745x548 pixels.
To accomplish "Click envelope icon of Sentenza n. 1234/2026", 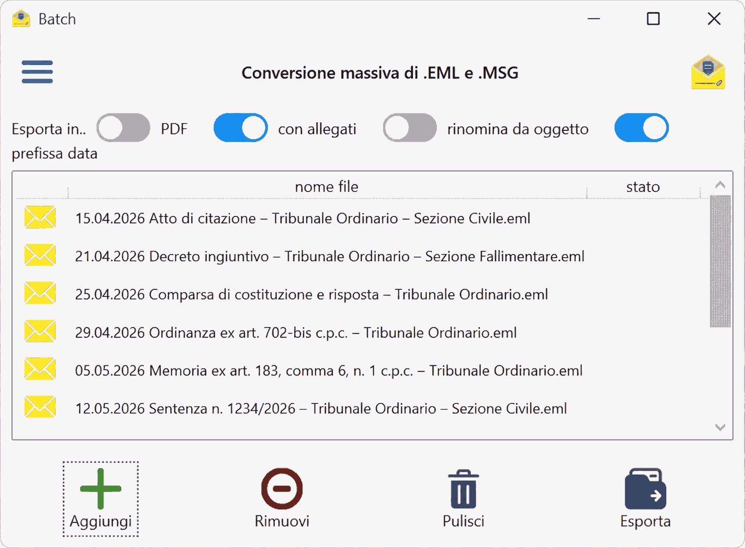I will [40, 407].
